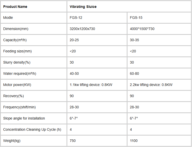Click the Recovery(%) row label
This screenshot has width=192, height=147.
tap(13, 96)
